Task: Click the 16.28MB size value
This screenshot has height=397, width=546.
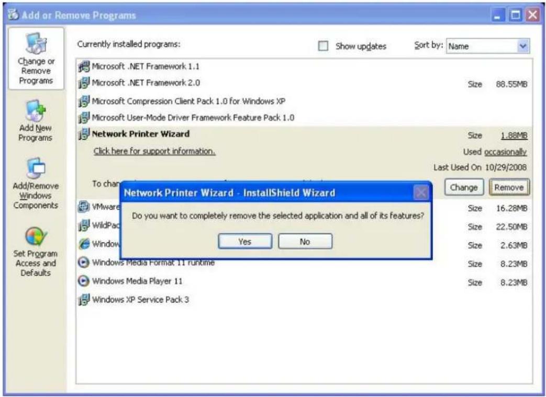Action: click(511, 208)
